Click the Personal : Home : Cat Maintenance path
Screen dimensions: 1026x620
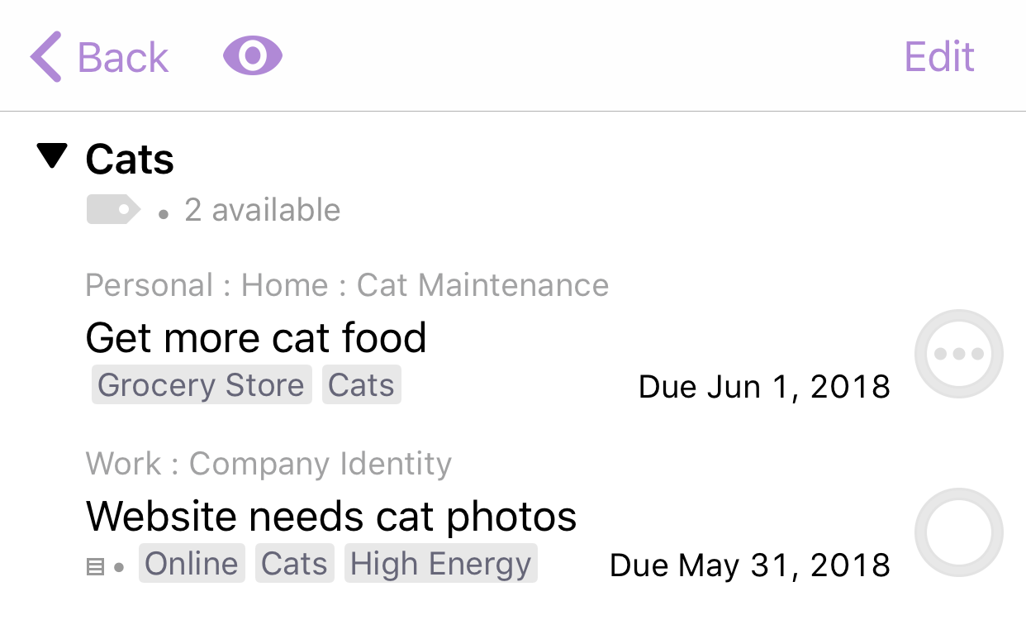coord(347,285)
